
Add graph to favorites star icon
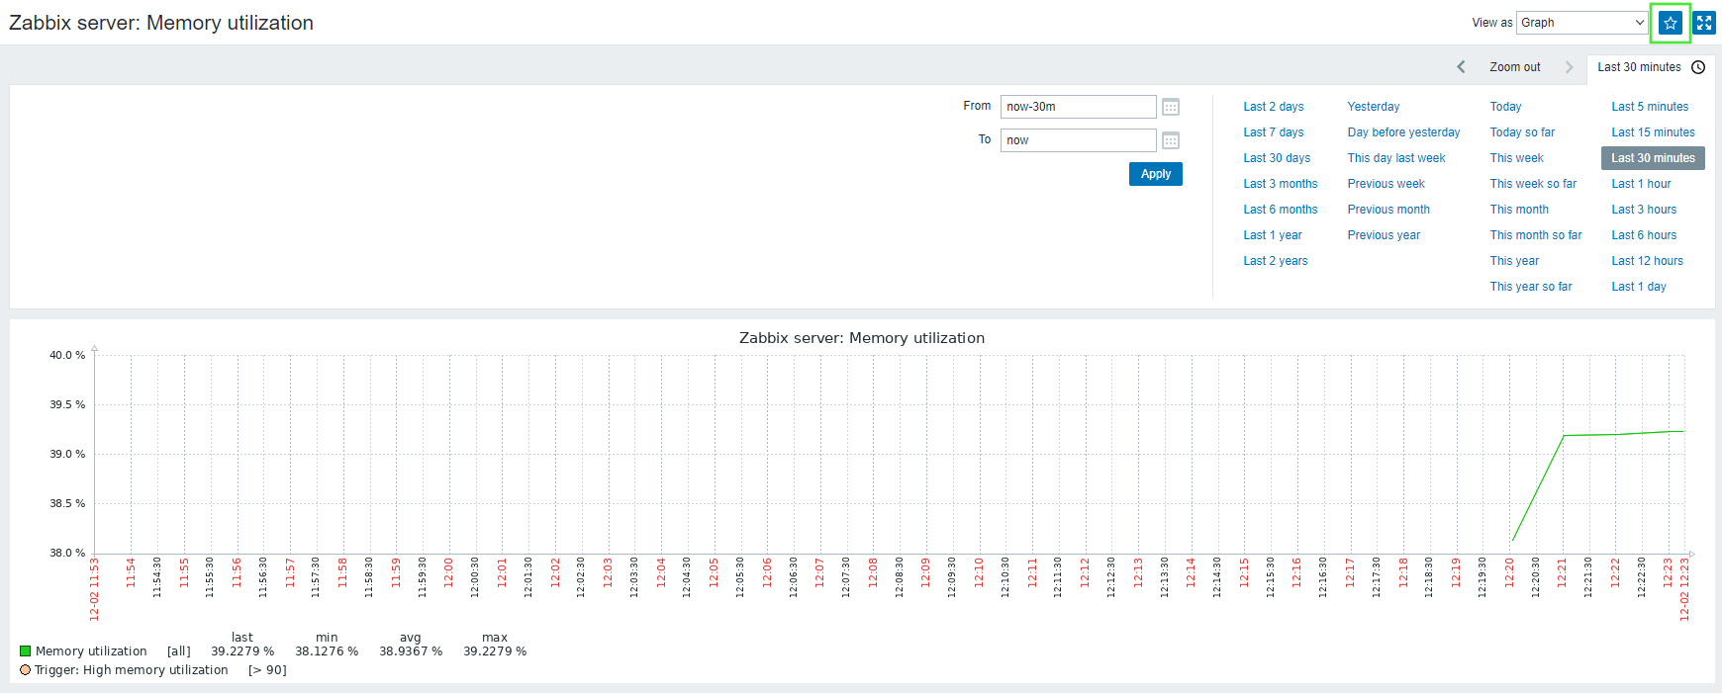(1671, 23)
